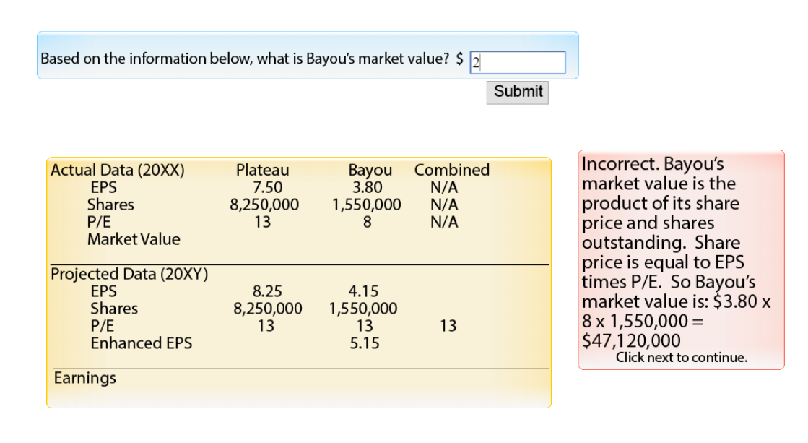
Task: Select Bayou actual EPS value 3.80
Action: point(367,187)
